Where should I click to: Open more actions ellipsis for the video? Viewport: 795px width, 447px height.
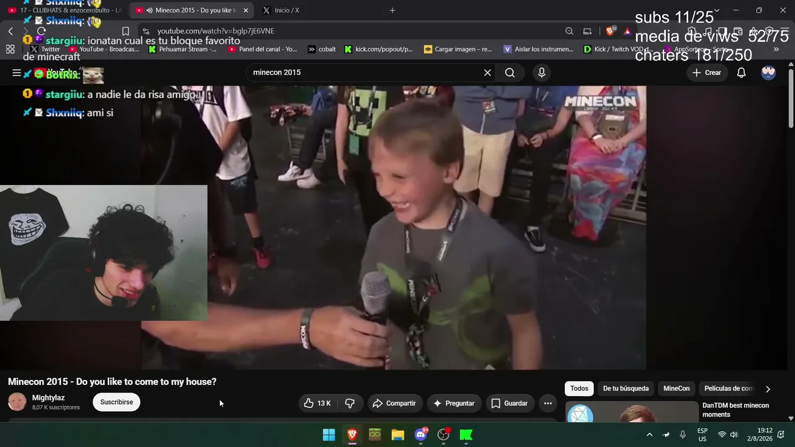pos(548,404)
